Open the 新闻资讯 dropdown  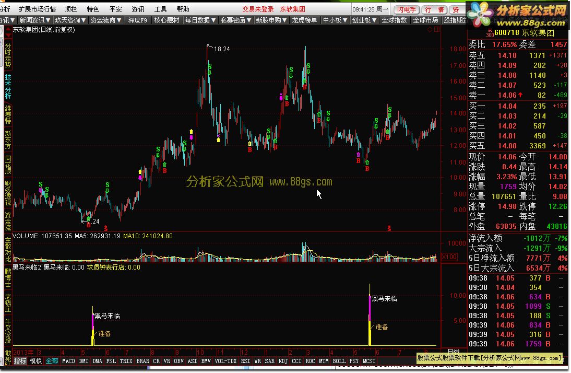(x=34, y=20)
